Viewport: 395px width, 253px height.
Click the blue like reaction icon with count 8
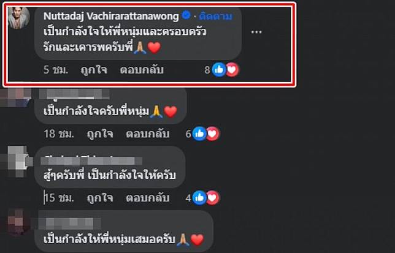[218, 69]
